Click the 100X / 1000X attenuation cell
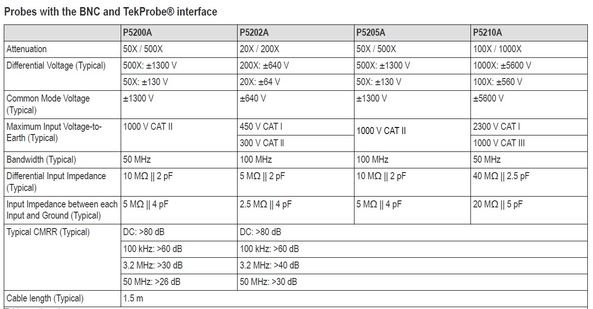The image size is (593, 309). tap(497, 49)
